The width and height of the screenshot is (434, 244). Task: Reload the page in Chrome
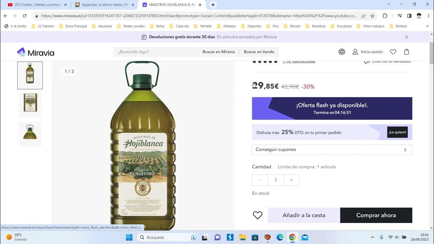pyautogui.click(x=24, y=16)
